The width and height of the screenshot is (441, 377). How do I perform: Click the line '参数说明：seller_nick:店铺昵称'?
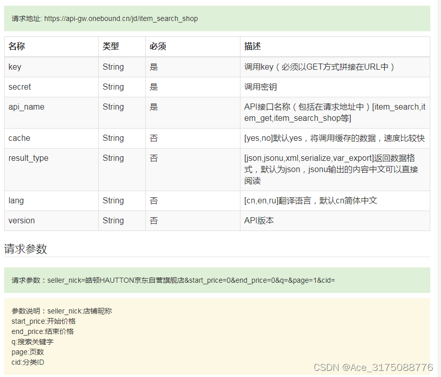(61, 311)
